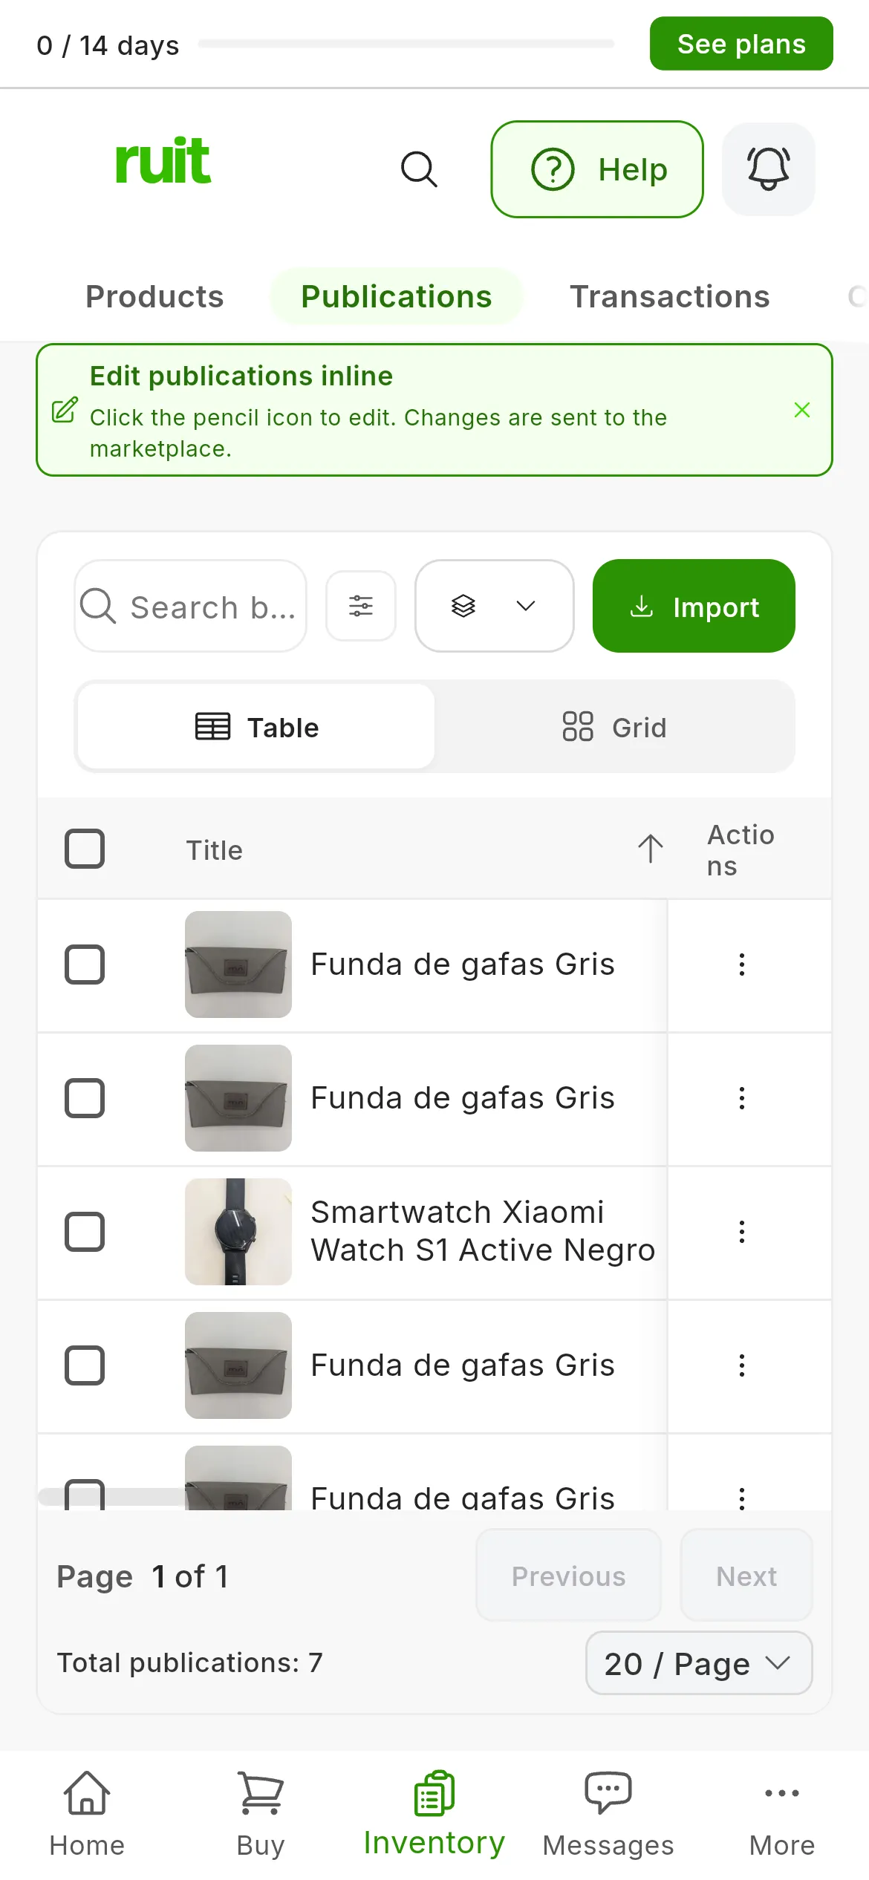Click the ruit logo

tap(163, 160)
